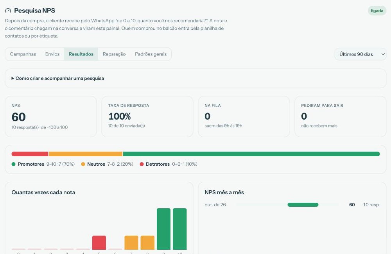Viewport: 391px width, 254px height.
Task: Switch to the Envios tab
Action: [52, 54]
